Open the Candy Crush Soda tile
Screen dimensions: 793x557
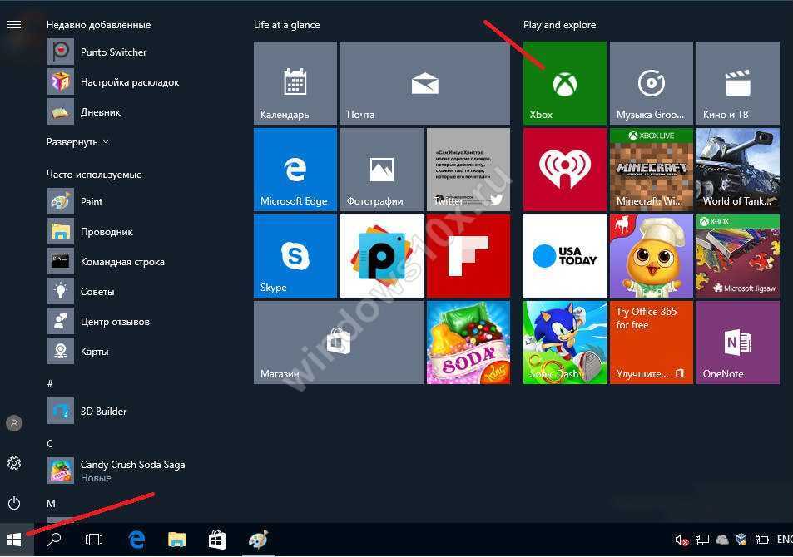(468, 343)
